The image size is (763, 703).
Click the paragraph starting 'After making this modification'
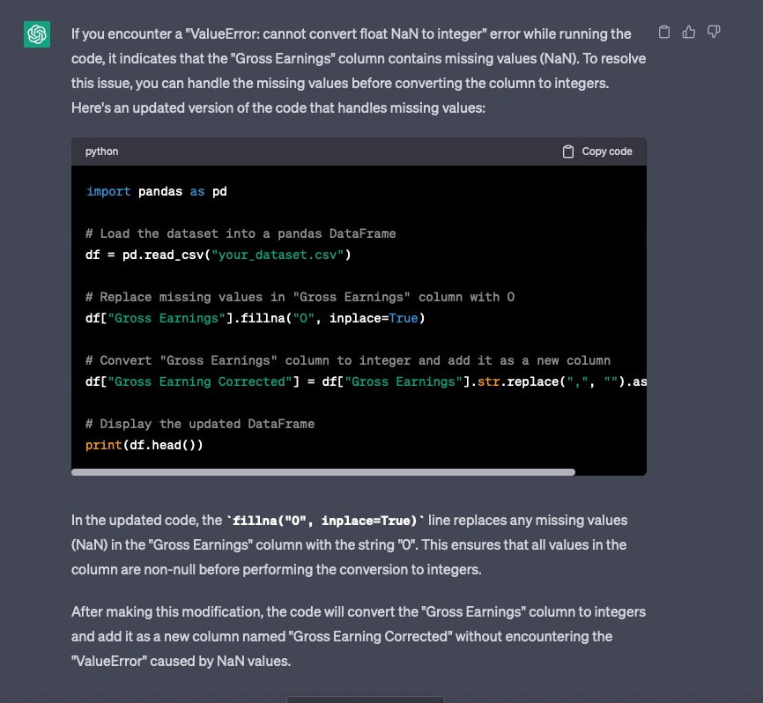(x=359, y=636)
